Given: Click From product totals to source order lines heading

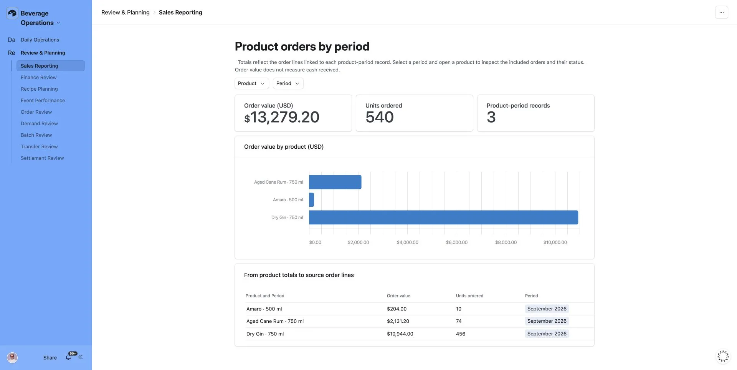Looking at the screenshot, I should 299,275.
